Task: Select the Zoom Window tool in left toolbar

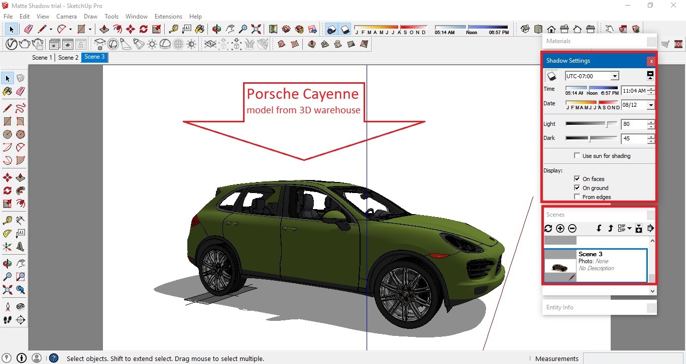Action: click(21, 276)
